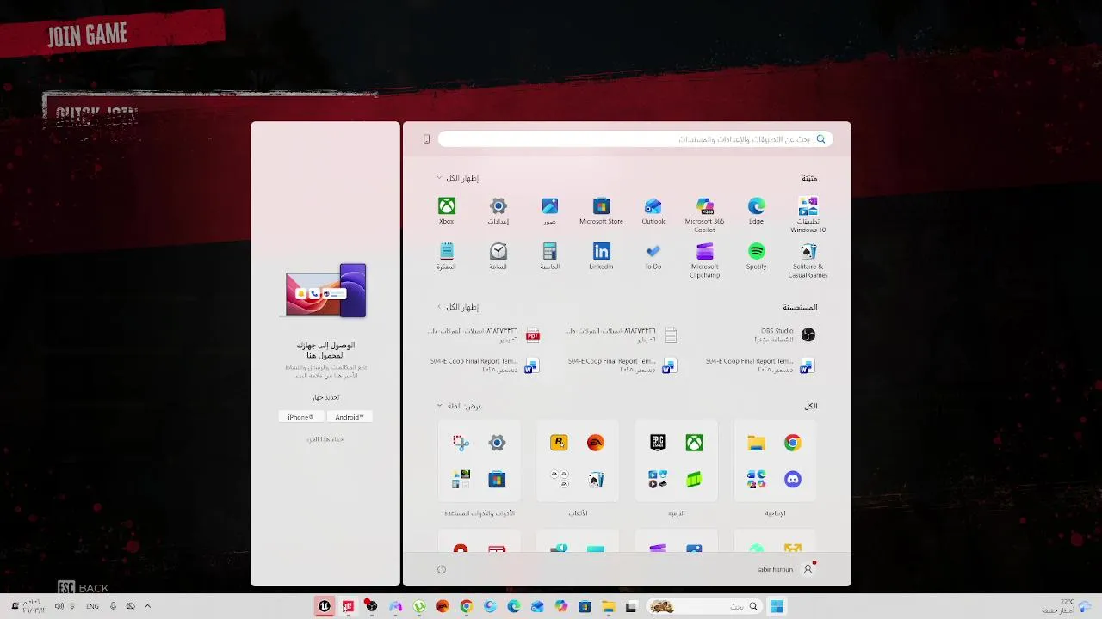Image resolution: width=1102 pixels, height=619 pixels.
Task: Hide the phone panel via إخفاء link
Action: click(326, 439)
